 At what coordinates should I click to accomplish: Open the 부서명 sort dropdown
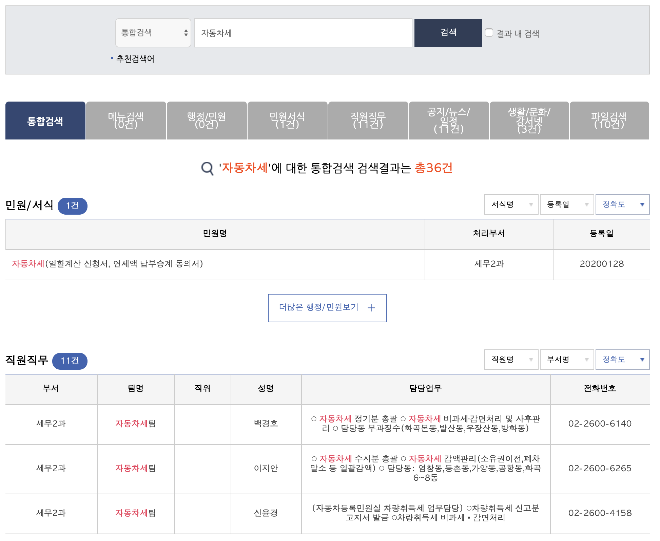point(567,360)
